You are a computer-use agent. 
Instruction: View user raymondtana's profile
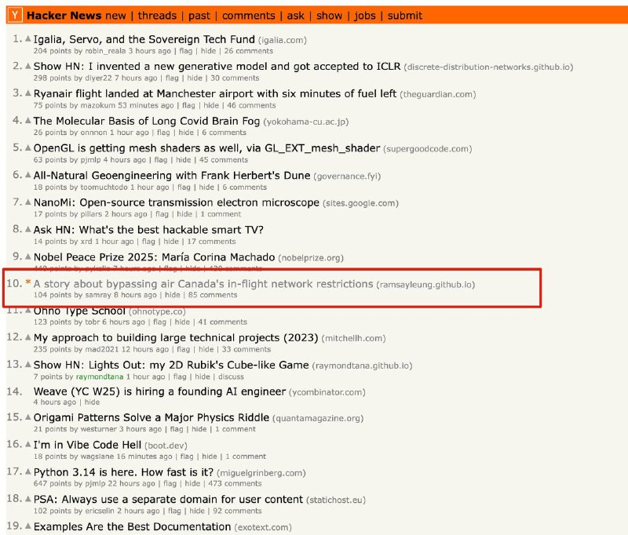[100, 377]
